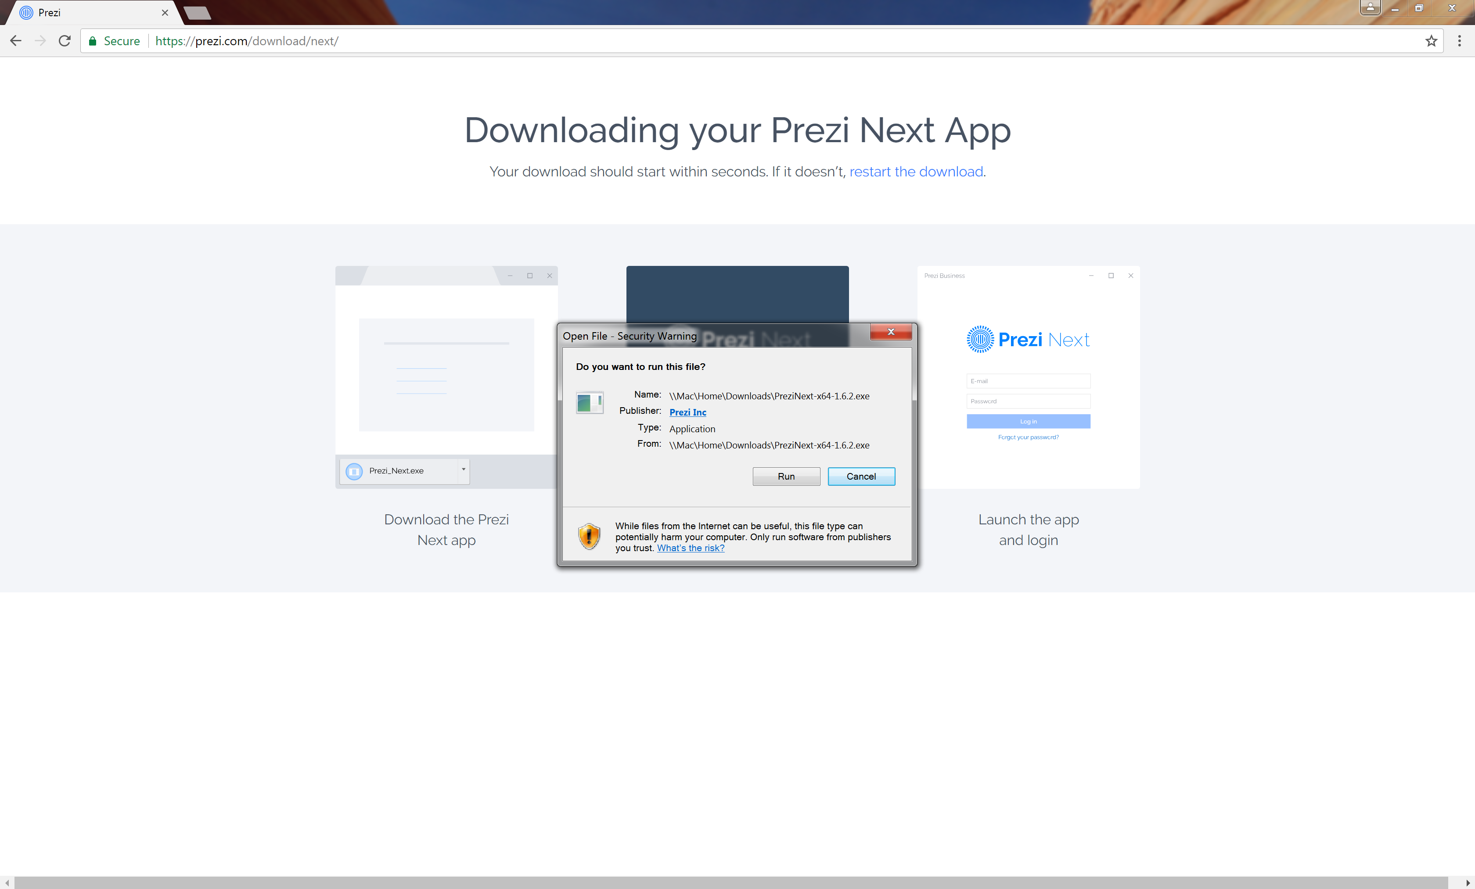
Task: Click the horizontal scrollbar at bottom
Action: [x=730, y=882]
